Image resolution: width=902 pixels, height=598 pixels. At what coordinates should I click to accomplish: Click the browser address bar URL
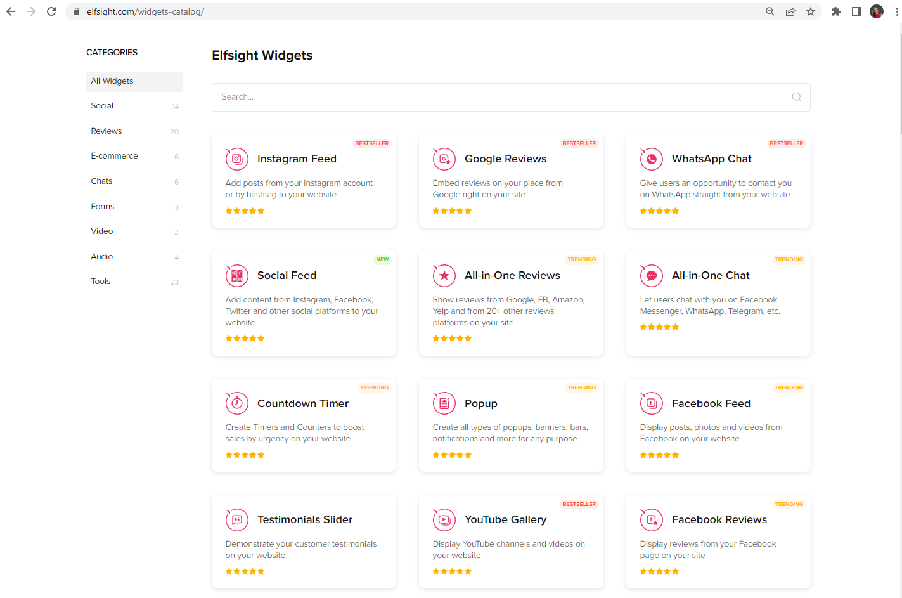click(145, 11)
